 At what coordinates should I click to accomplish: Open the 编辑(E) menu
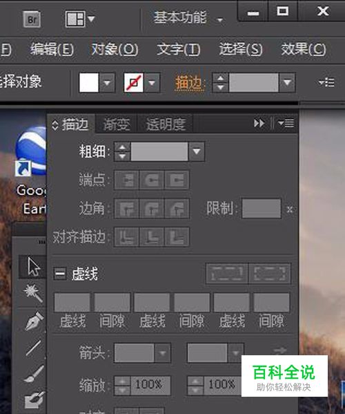(x=52, y=49)
